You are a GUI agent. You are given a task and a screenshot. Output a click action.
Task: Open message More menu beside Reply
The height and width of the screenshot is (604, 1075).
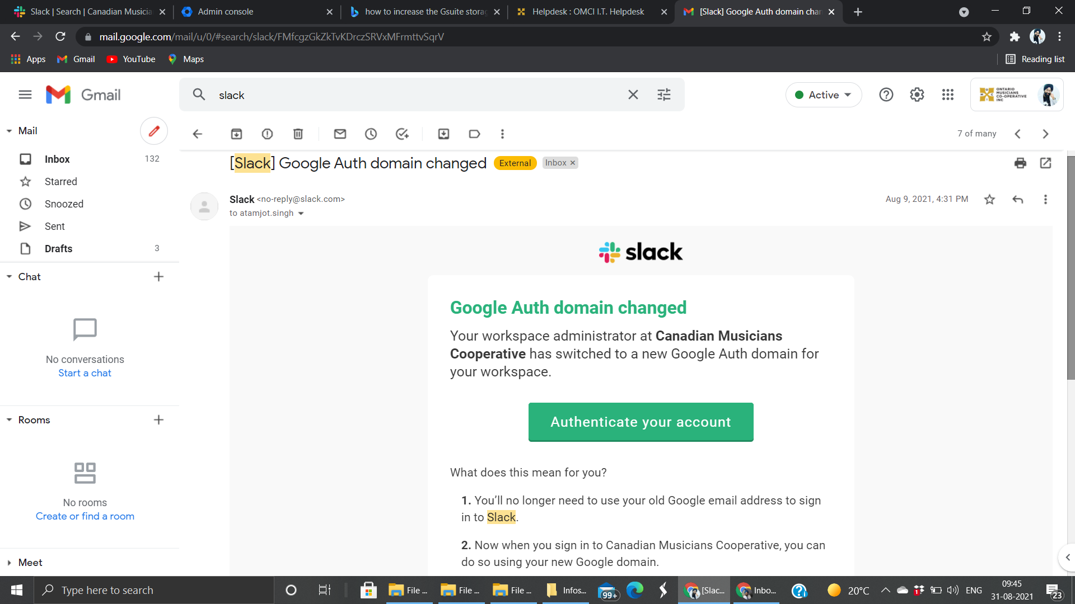coord(1045,199)
